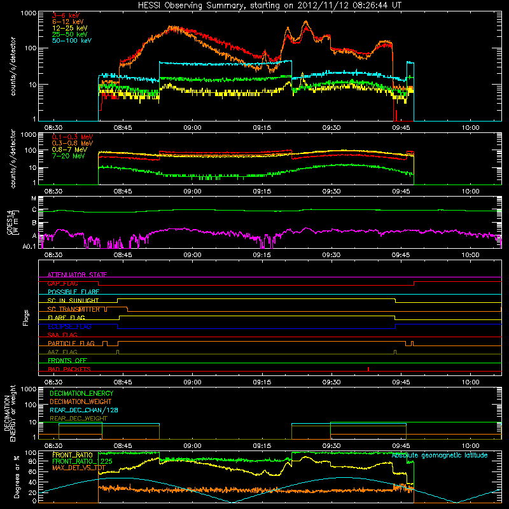Viewport: 509px width, 509px height.
Task: Click the 1000 tick label on keV panel axis
Action: (29, 13)
